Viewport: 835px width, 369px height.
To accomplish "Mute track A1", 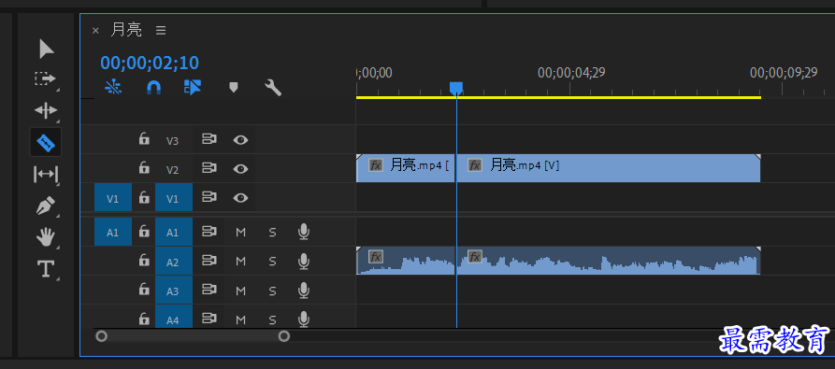I will coord(240,232).
